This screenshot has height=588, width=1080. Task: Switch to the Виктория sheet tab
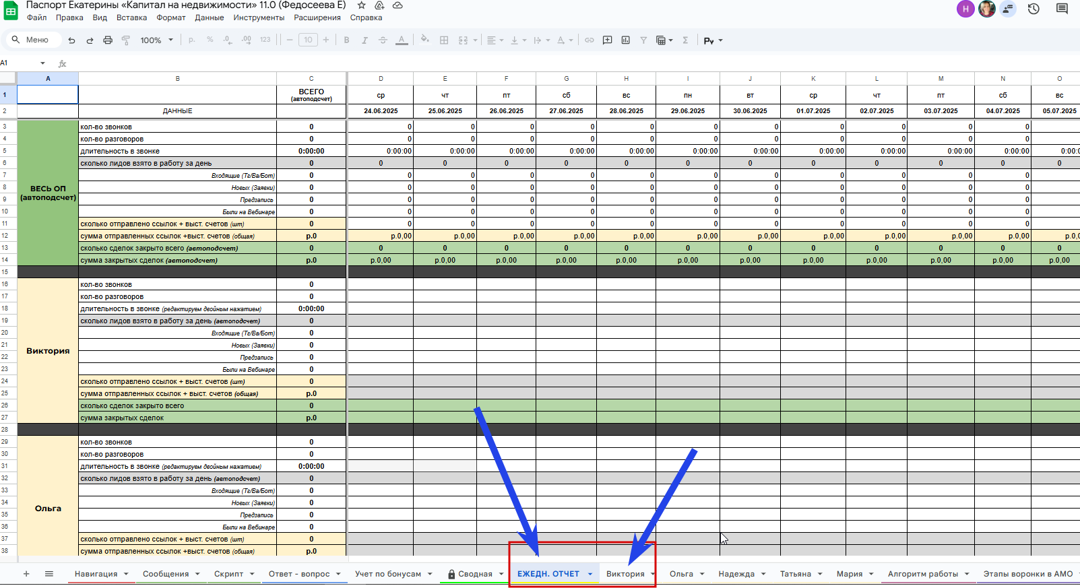pyautogui.click(x=625, y=574)
